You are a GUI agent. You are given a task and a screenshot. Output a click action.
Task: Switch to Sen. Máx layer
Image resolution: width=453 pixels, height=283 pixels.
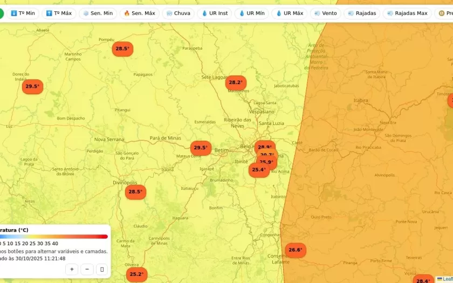pos(140,13)
